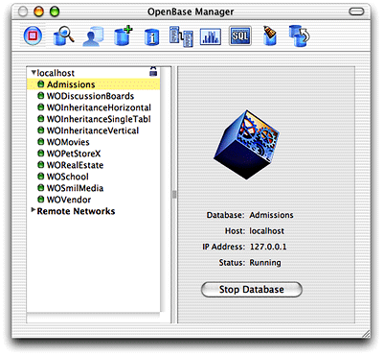Select the WOMovies database row

(x=93, y=142)
